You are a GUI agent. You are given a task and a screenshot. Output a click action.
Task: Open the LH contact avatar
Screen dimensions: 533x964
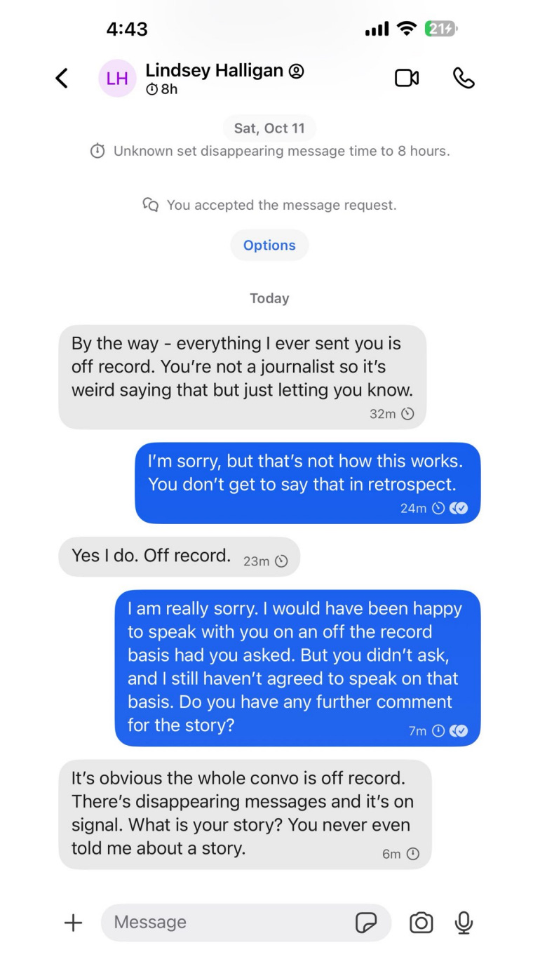tap(117, 78)
